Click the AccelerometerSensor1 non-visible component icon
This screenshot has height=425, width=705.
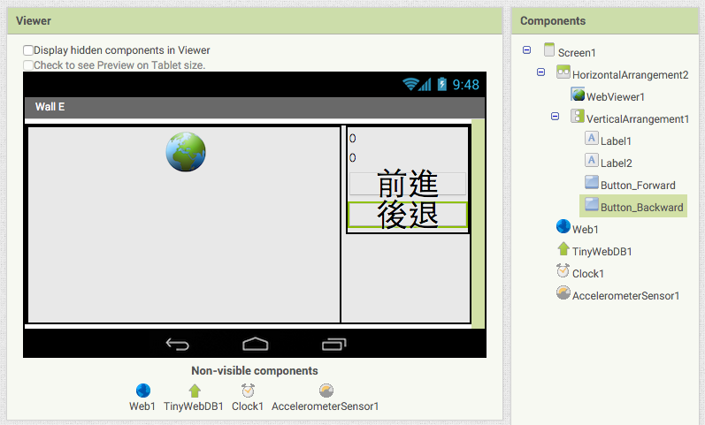click(x=326, y=391)
